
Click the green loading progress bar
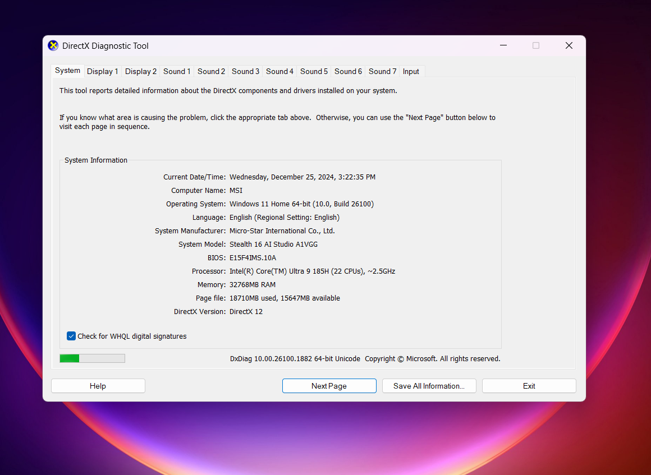(92, 358)
